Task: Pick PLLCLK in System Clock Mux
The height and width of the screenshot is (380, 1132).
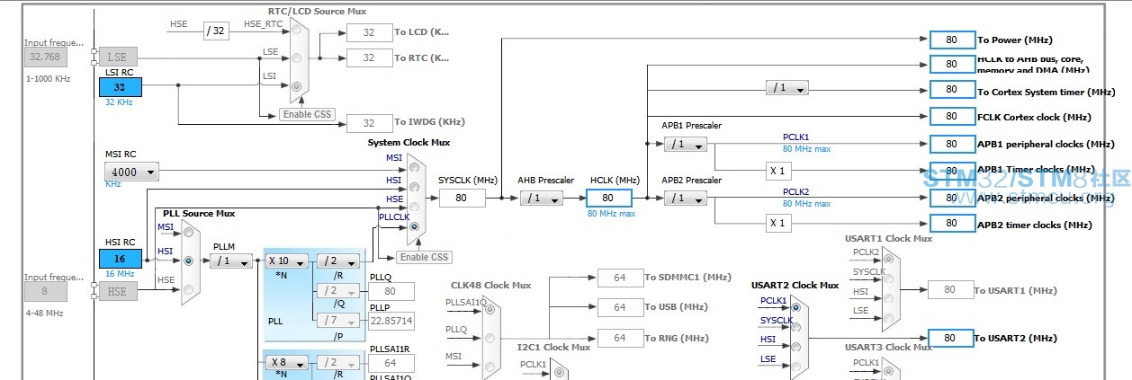Action: [x=414, y=226]
